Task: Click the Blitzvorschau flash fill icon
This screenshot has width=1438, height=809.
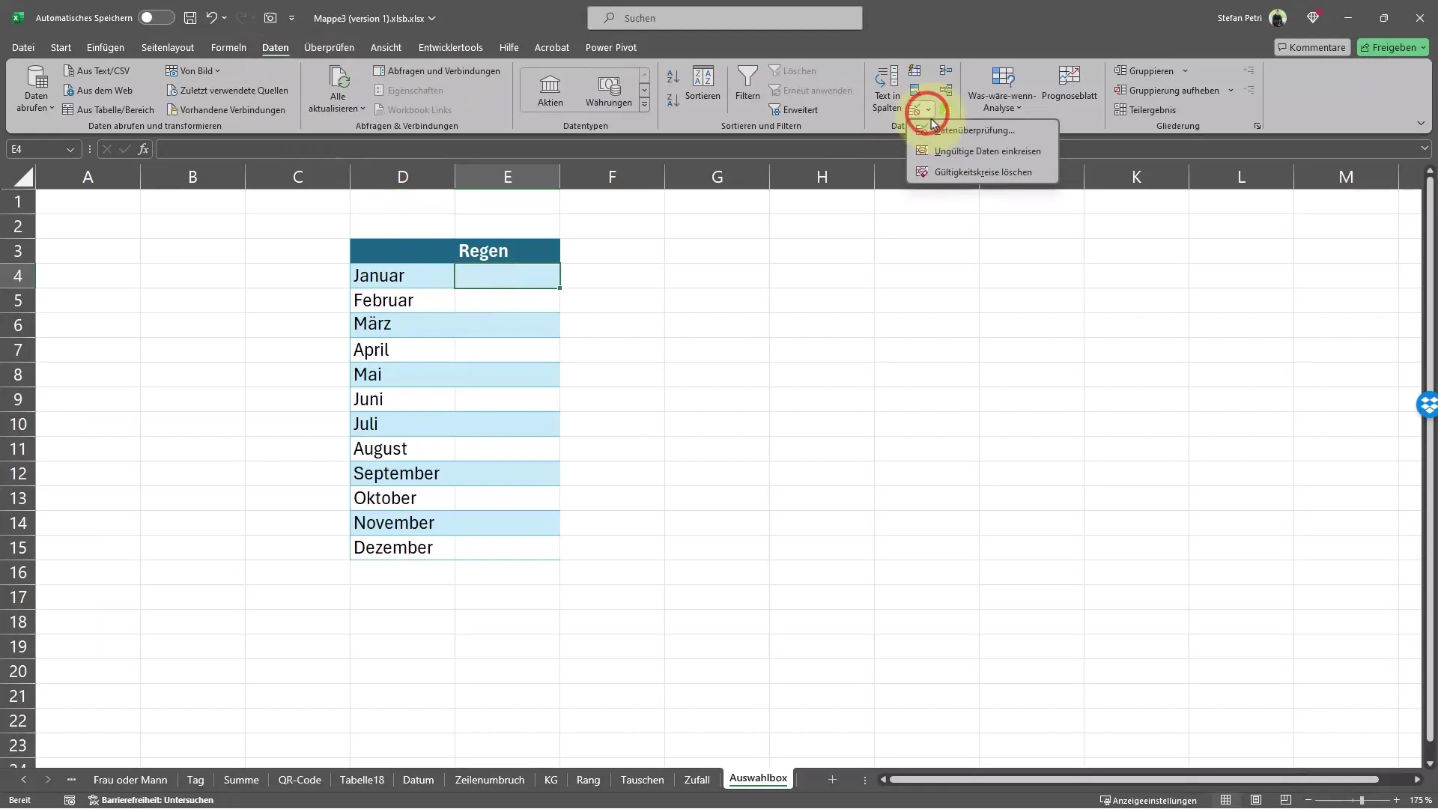Action: pyautogui.click(x=914, y=70)
